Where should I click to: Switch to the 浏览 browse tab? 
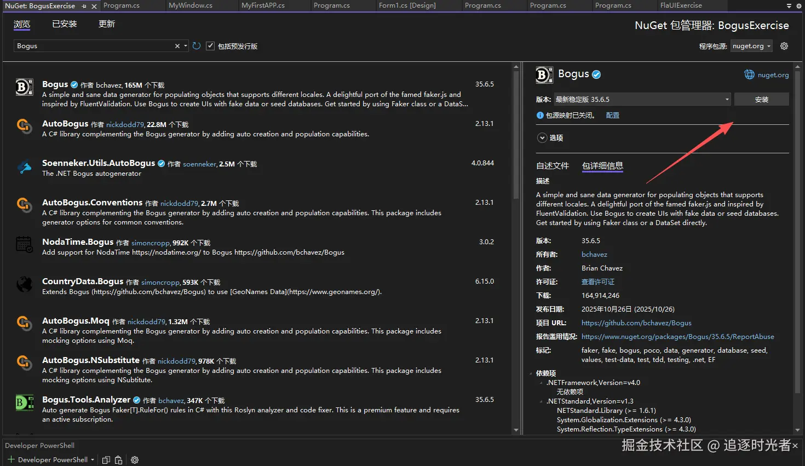click(22, 24)
